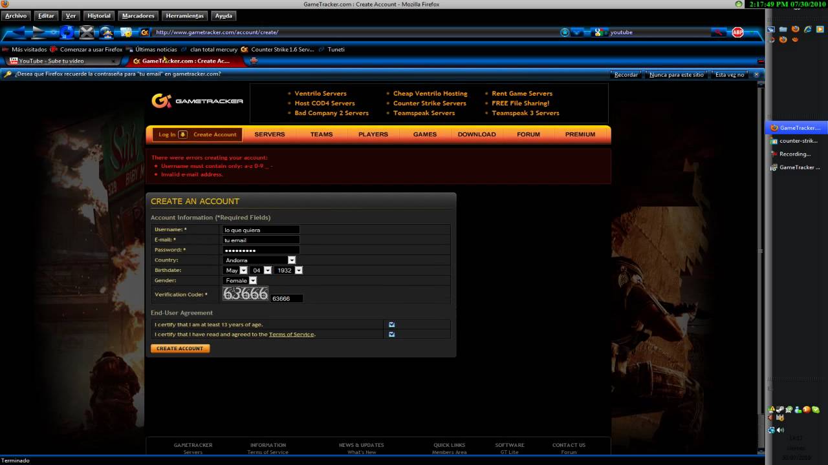Open the Gender dropdown showing Female

(x=239, y=280)
